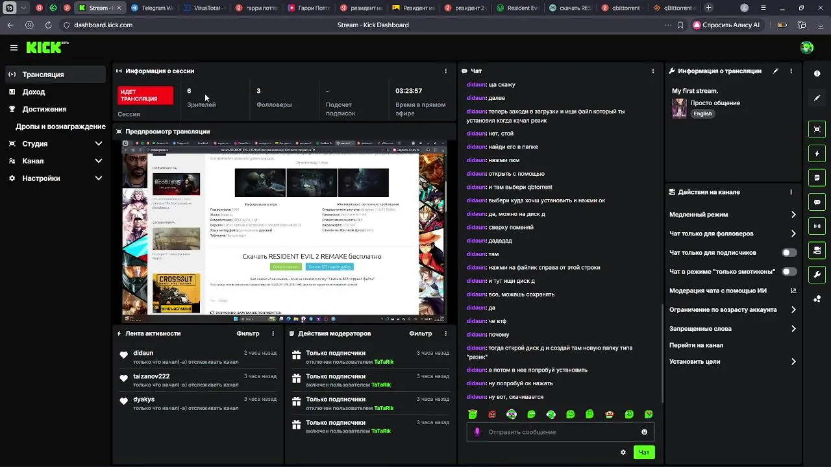Select Трансляция in the left sidebar
This screenshot has height=467, width=831.
click(x=56, y=75)
